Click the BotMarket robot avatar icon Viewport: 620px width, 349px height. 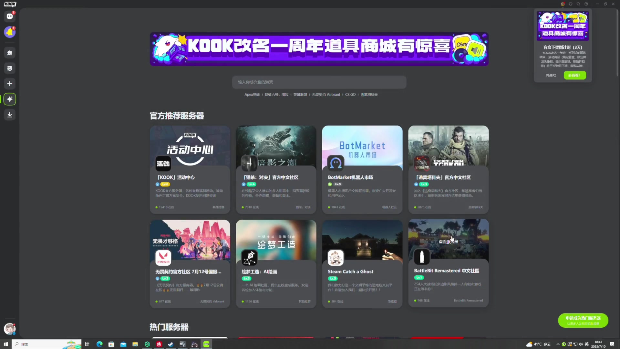[336, 164]
